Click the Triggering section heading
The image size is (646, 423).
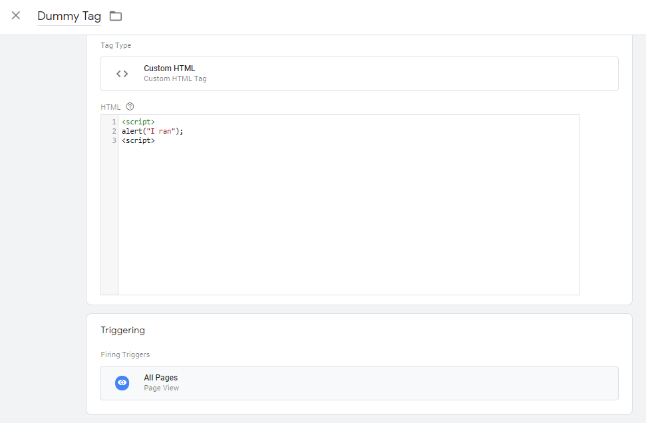(122, 330)
